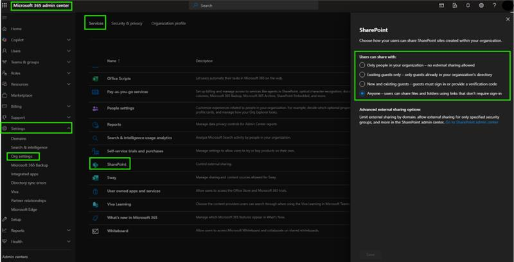Click the Office Scripts icon
Image resolution: width=514 pixels, height=262 pixels.
click(x=95, y=78)
